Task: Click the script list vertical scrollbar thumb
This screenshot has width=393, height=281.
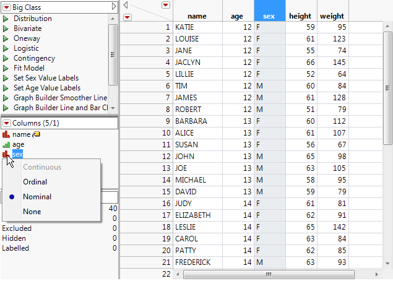Action: [x=113, y=54]
